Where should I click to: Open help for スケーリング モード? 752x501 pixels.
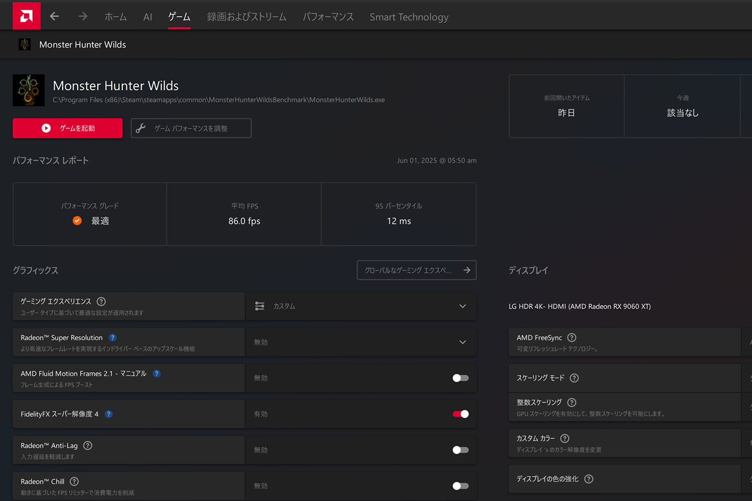(575, 378)
